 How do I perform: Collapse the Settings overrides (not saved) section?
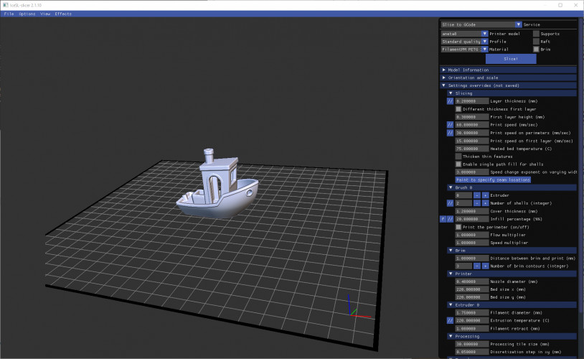[x=509, y=85]
